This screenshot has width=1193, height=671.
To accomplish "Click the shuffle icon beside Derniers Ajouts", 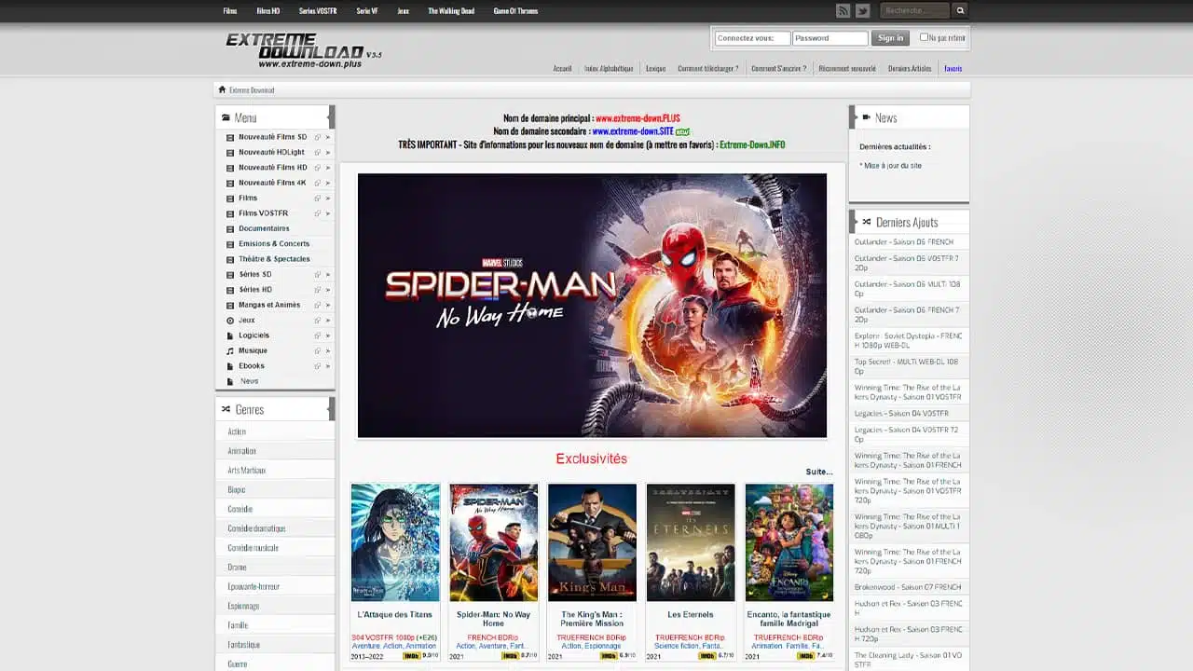I will click(x=867, y=222).
